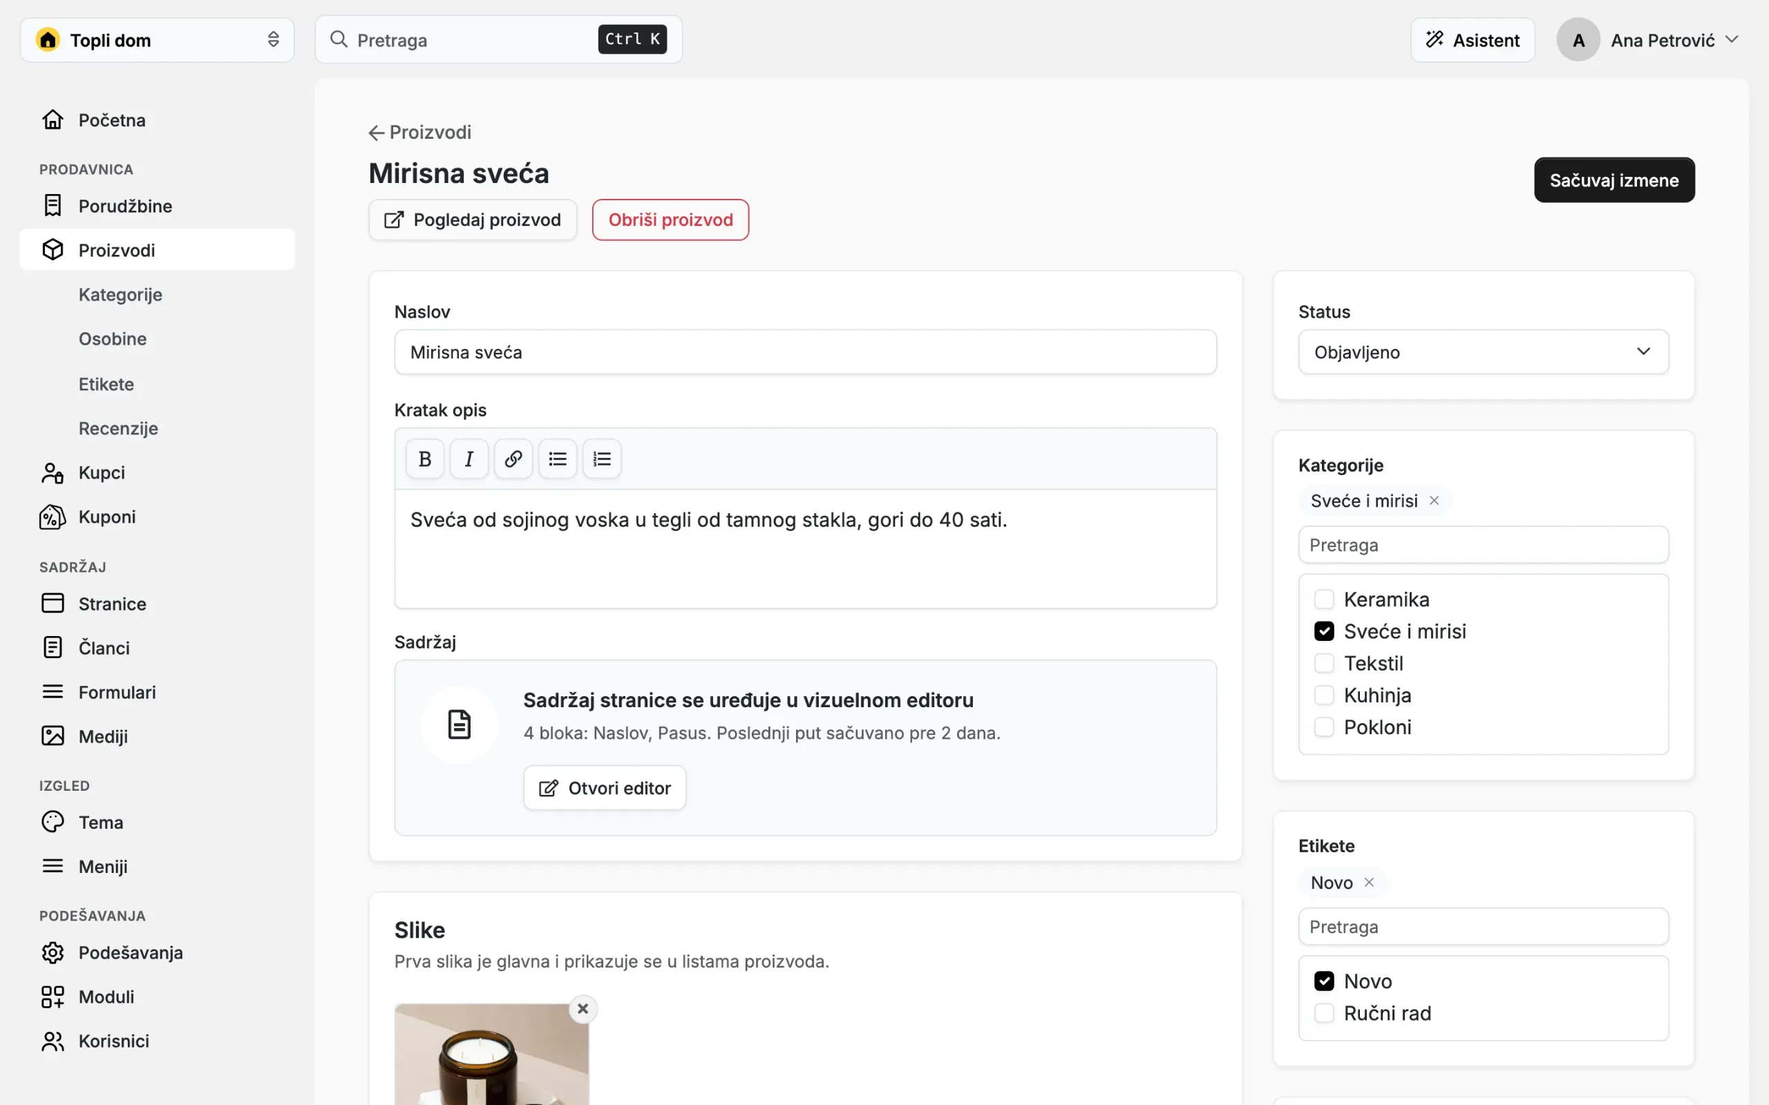Open Mediji in the sidebar
1769x1105 pixels.
click(157, 736)
